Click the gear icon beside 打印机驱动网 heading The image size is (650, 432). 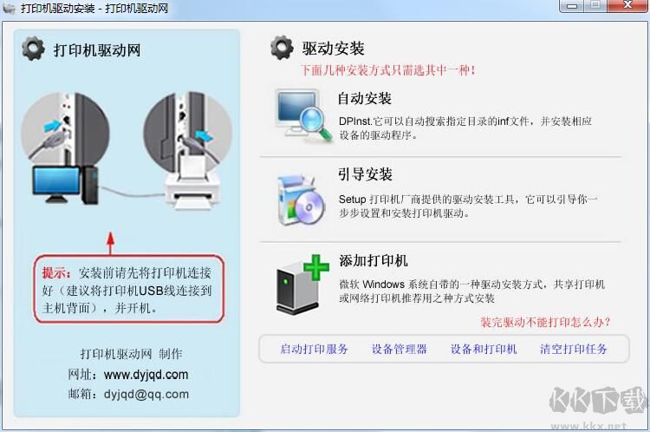33,49
